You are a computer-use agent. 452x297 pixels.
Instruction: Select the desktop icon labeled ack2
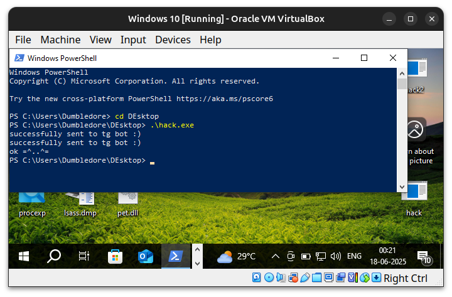(417, 77)
